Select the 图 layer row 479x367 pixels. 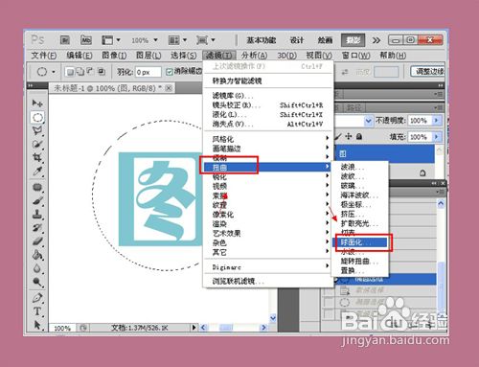(x=385, y=154)
